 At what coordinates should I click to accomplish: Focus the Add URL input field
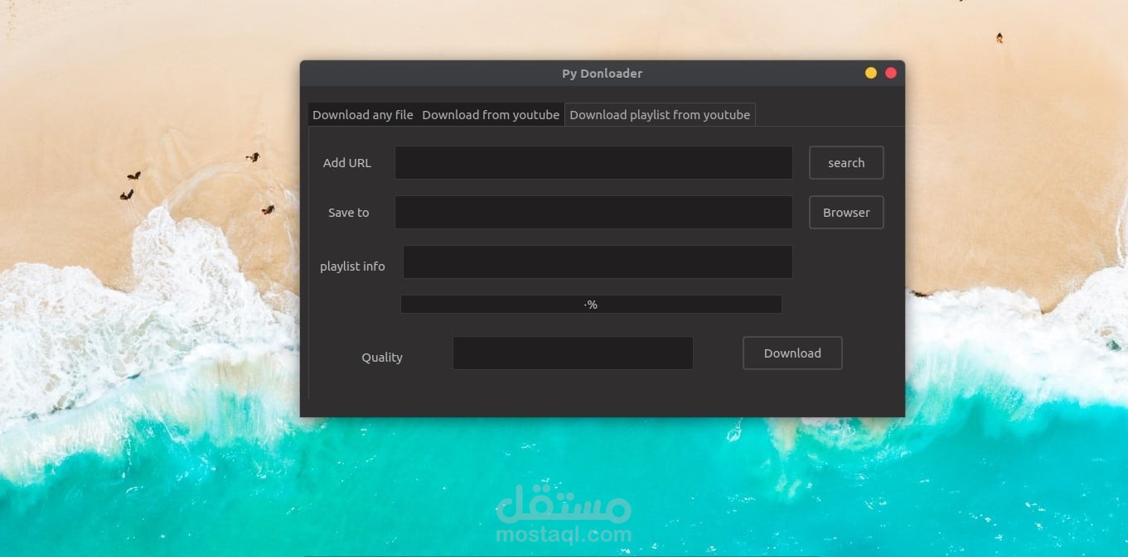point(593,163)
